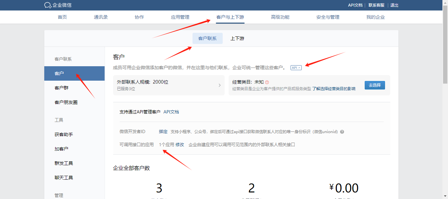Click the 1个应用 text
This screenshot has width=448, height=199.
pos(167,145)
